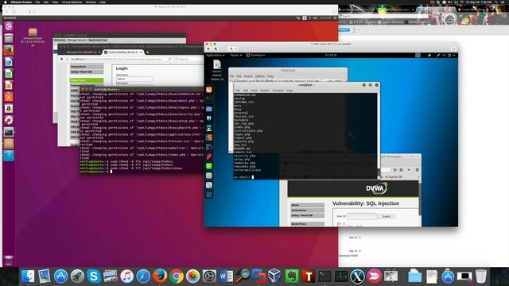The height and width of the screenshot is (286, 509).
Task: Expand Places menu in Kali top bar
Action: 235,55
